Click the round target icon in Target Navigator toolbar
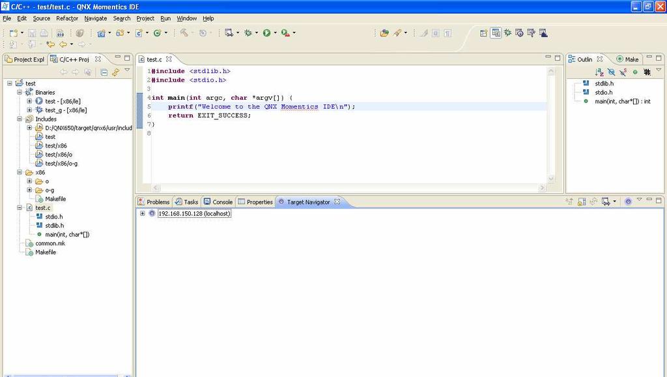Image resolution: width=667 pixels, height=377 pixels. point(628,202)
